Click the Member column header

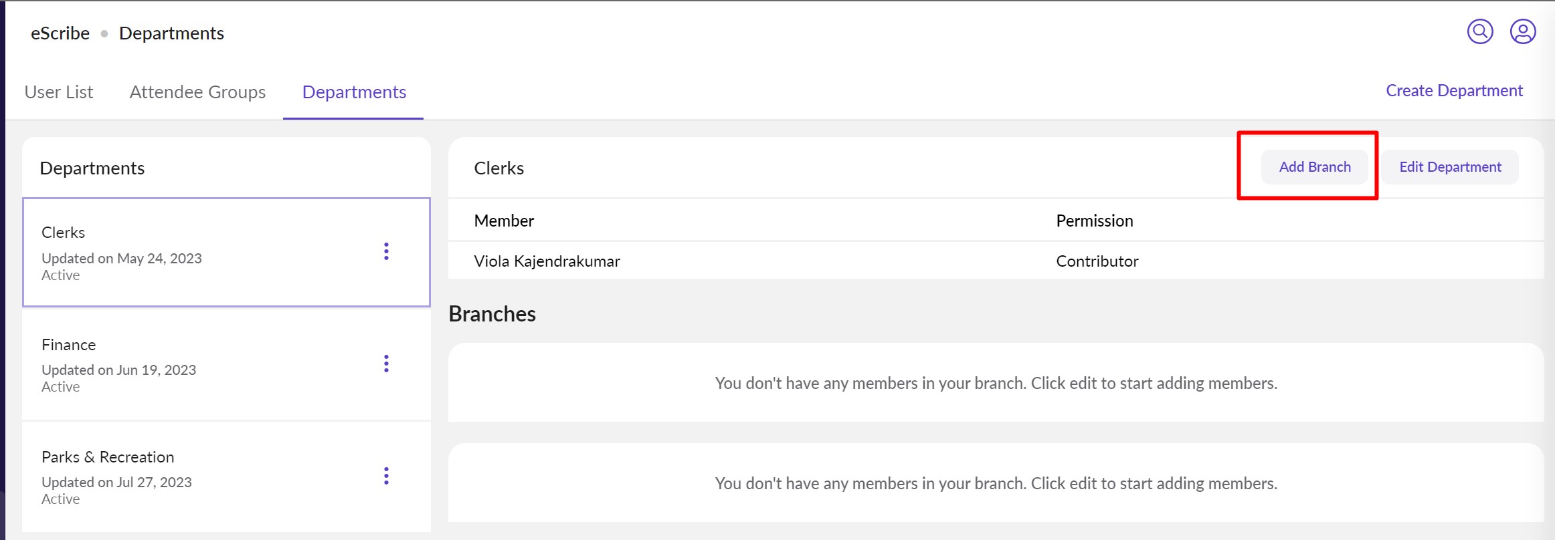(x=504, y=221)
